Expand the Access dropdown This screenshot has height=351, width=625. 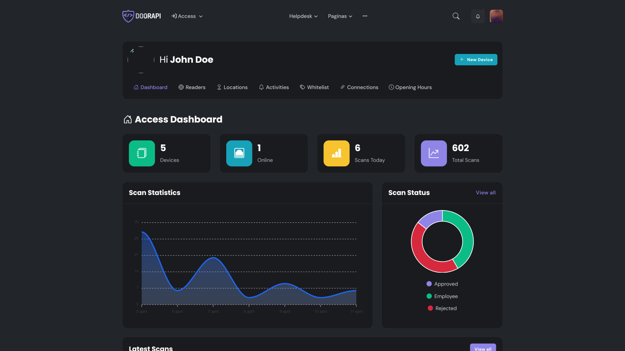pos(187,16)
